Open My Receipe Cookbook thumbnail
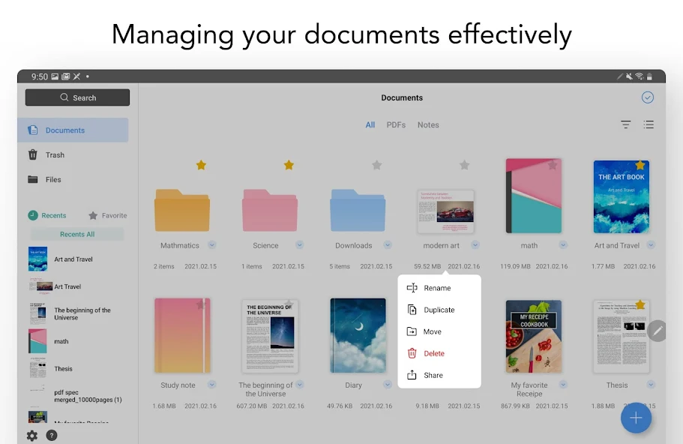This screenshot has width=683, height=444. pos(534,336)
